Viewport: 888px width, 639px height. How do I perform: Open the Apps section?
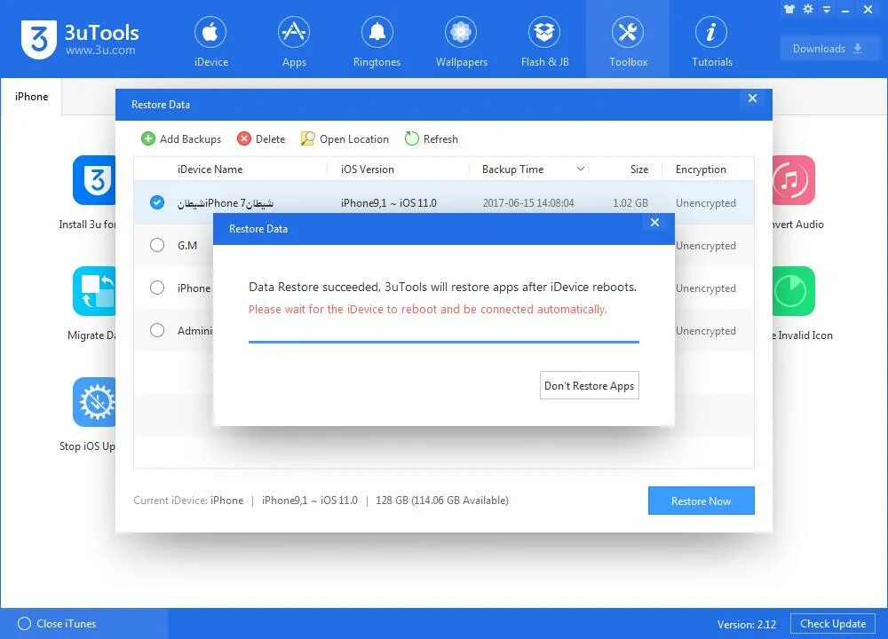294,42
